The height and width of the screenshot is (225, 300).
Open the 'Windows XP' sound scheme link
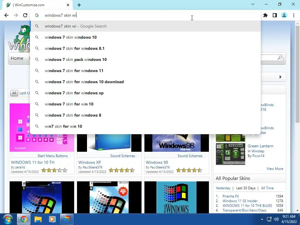pos(90,162)
